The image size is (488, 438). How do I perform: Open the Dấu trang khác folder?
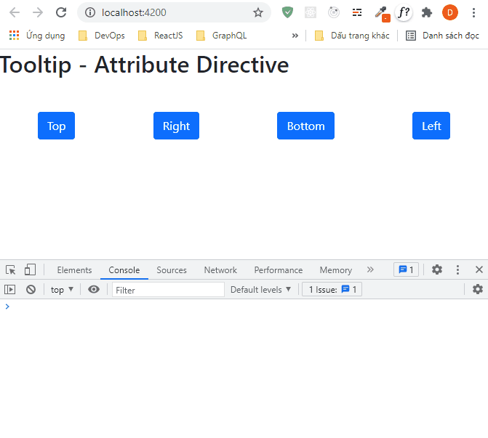tap(352, 36)
